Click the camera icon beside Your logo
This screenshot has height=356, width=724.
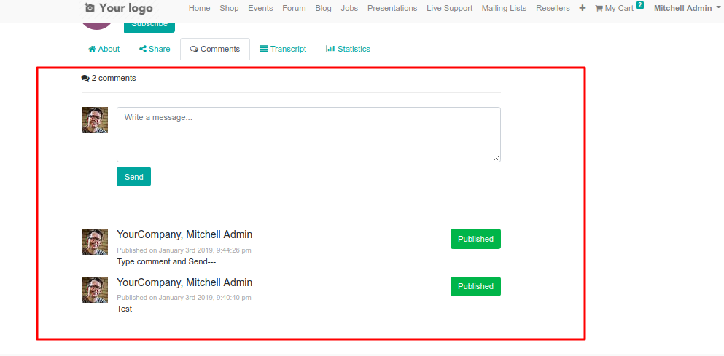[x=90, y=8]
